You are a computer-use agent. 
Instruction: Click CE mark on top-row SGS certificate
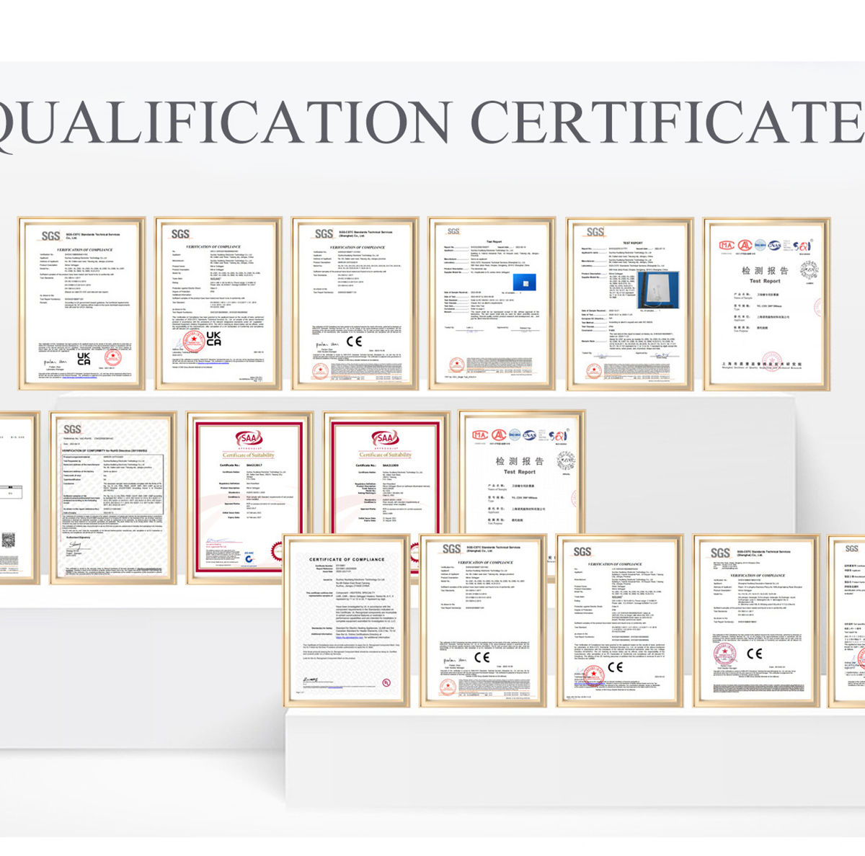tap(354, 341)
